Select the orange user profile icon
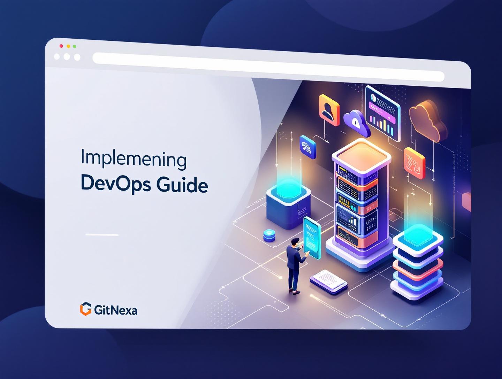Viewport: 502px width, 379px height. [329, 110]
